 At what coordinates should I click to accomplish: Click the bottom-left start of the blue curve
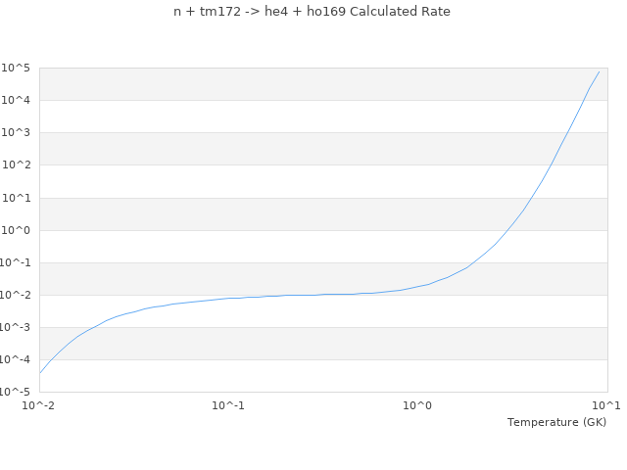point(40,372)
